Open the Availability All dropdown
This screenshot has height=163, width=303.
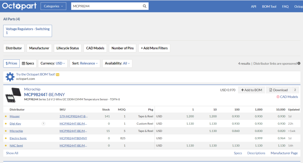pyautogui.click(x=117, y=63)
